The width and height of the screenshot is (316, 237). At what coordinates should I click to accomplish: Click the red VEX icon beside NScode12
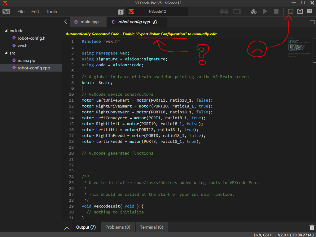(x=131, y=11)
